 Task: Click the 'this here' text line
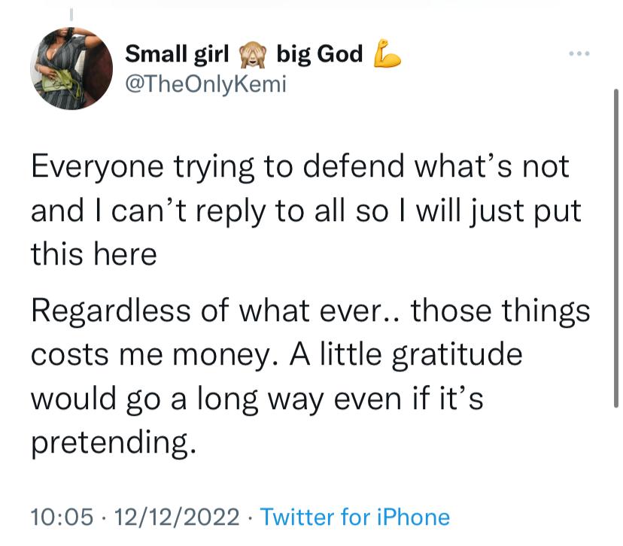pos(94,254)
